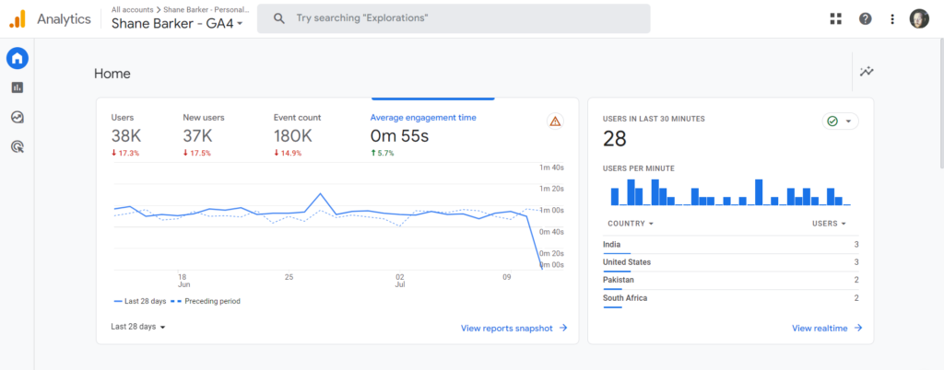The image size is (944, 370).
Task: Select the Event count metric tab
Action: point(298,137)
